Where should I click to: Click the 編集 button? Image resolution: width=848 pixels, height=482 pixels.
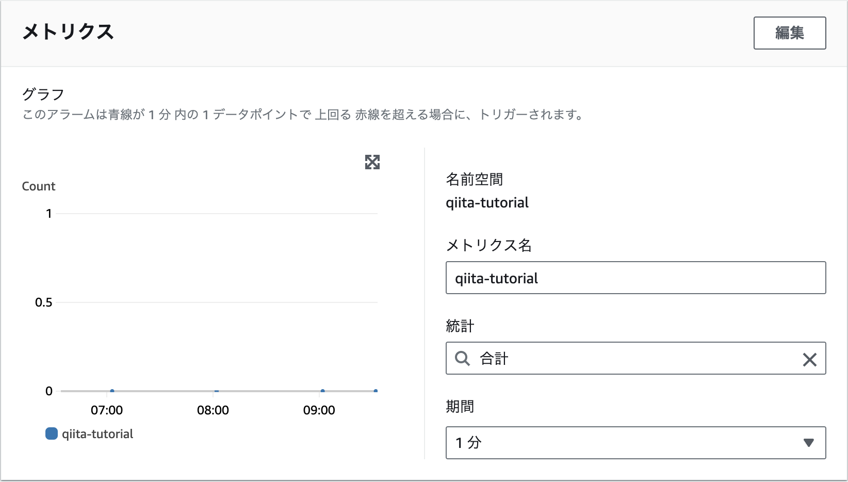[x=789, y=33]
